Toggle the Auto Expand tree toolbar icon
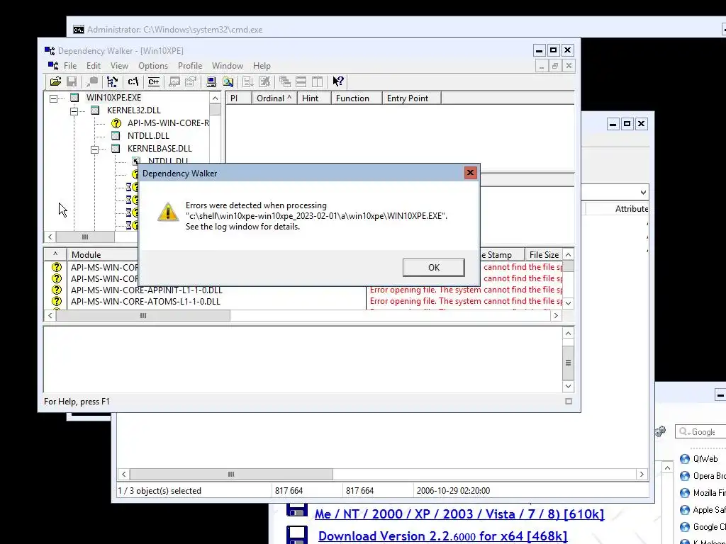The height and width of the screenshot is (544, 726). (x=112, y=82)
